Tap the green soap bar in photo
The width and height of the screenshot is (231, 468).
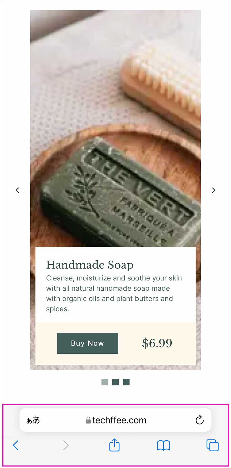pyautogui.click(x=121, y=195)
